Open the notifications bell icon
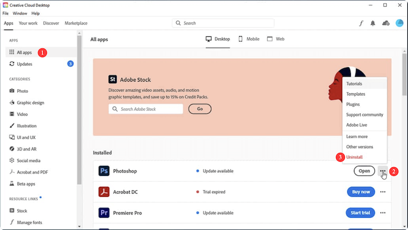This screenshot has width=408, height=230. point(373,23)
